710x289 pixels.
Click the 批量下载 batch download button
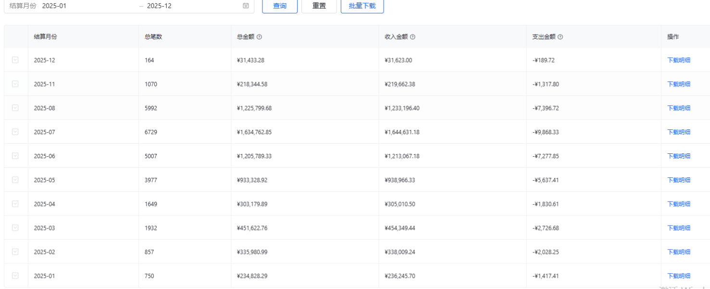point(362,6)
